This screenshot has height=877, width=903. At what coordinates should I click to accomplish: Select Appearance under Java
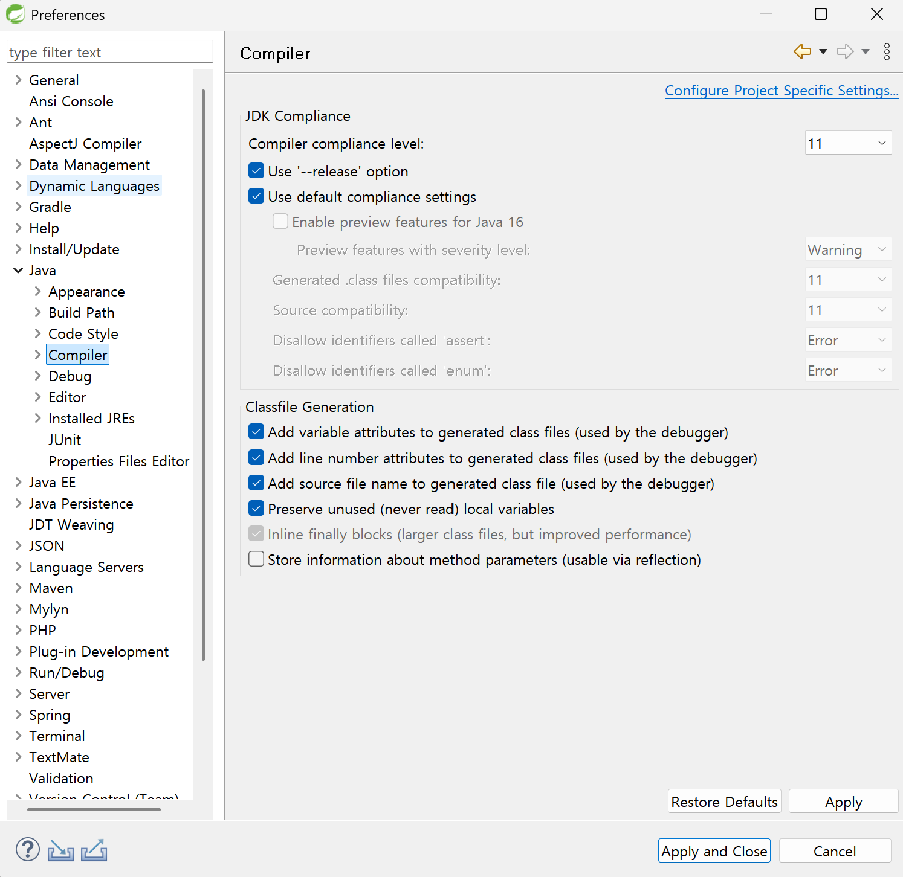coord(86,292)
